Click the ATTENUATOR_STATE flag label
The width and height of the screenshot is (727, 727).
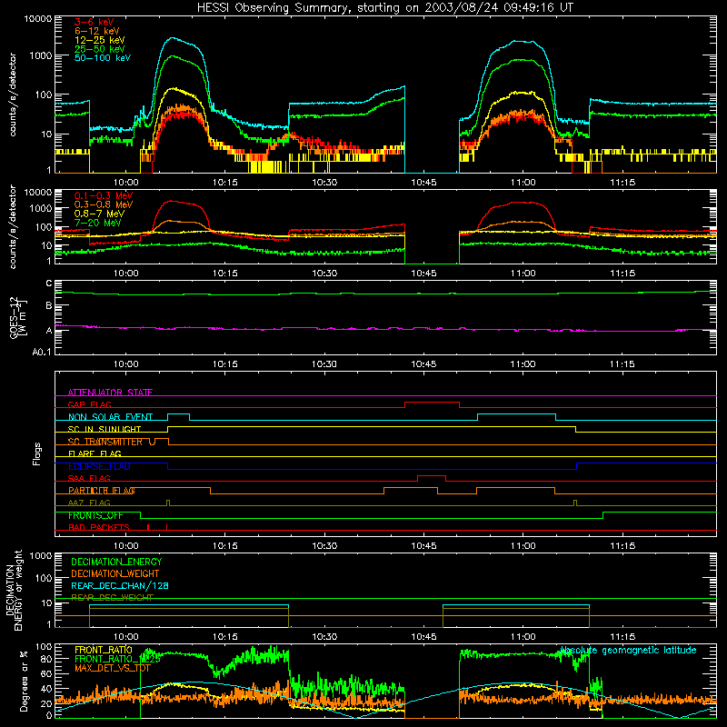[x=110, y=393]
